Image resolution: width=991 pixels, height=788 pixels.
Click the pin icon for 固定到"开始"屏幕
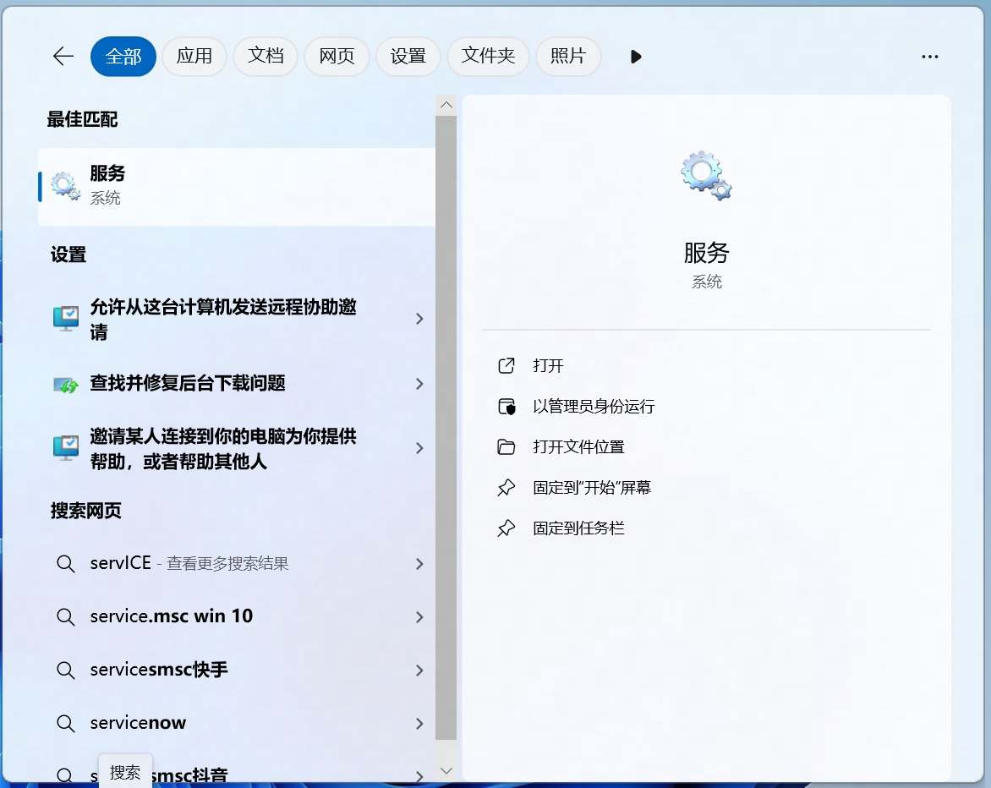[x=506, y=488]
